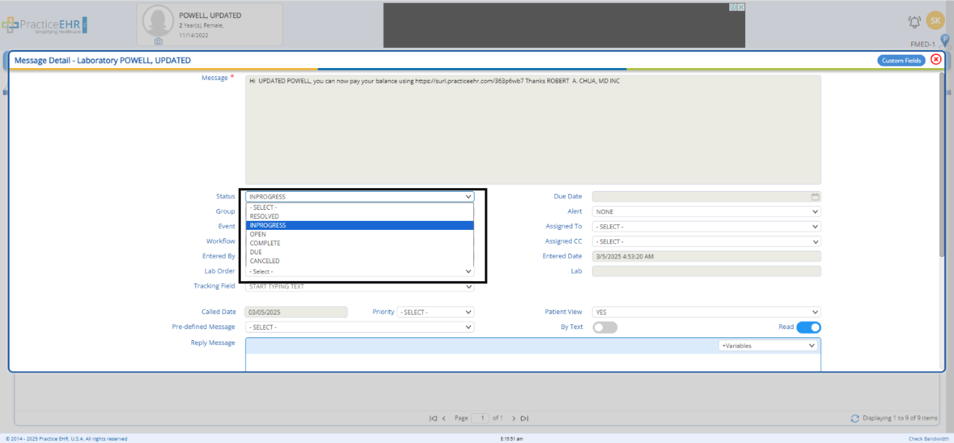Select RESOLVED in the status list

pyautogui.click(x=359, y=216)
